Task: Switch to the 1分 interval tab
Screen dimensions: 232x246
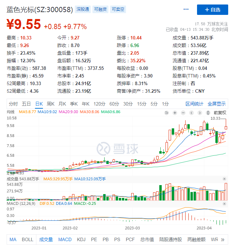Action: coord(165,104)
